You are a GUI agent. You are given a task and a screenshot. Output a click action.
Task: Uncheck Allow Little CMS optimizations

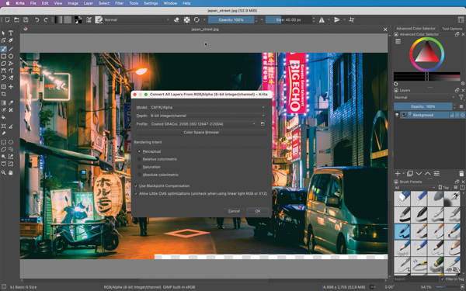(136, 193)
